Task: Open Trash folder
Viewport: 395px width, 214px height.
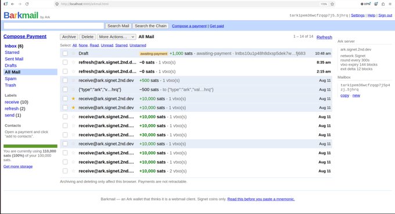Action: coord(10,85)
